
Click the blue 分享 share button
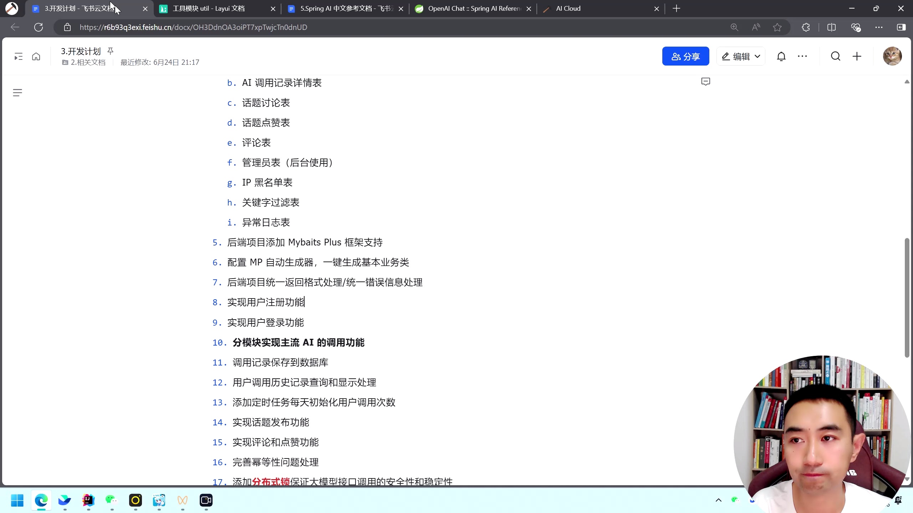[685, 56]
